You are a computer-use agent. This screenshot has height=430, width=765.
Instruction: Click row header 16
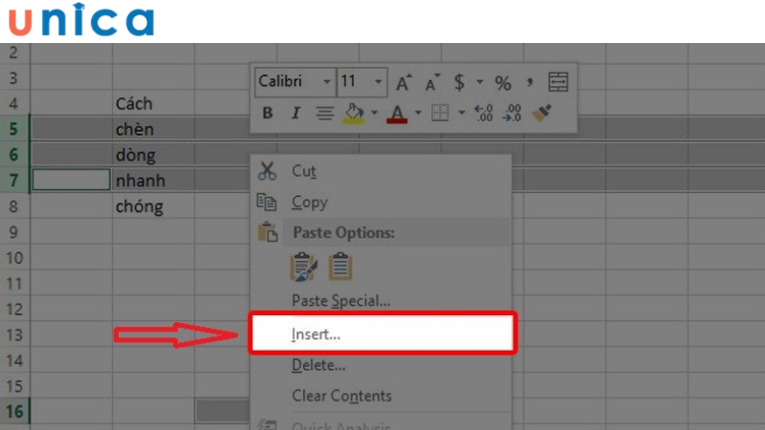(x=14, y=412)
